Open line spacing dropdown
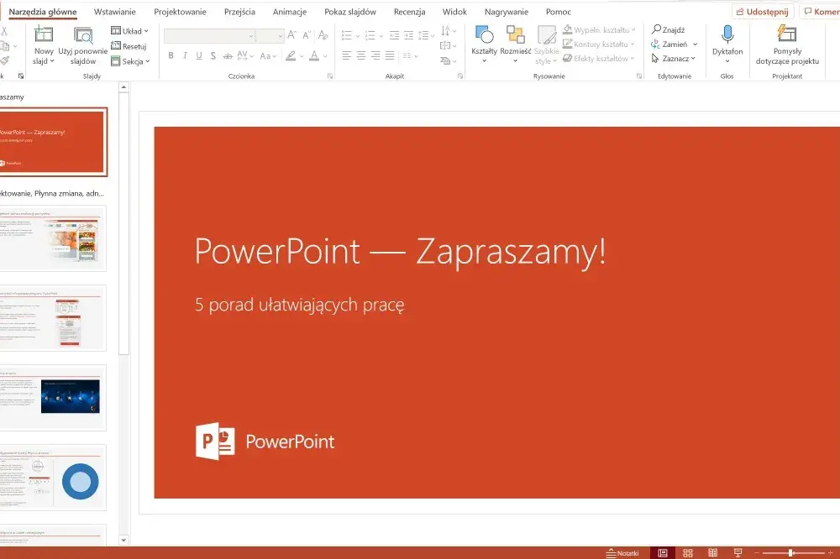Viewport: 840px width, 559px height. click(427, 36)
